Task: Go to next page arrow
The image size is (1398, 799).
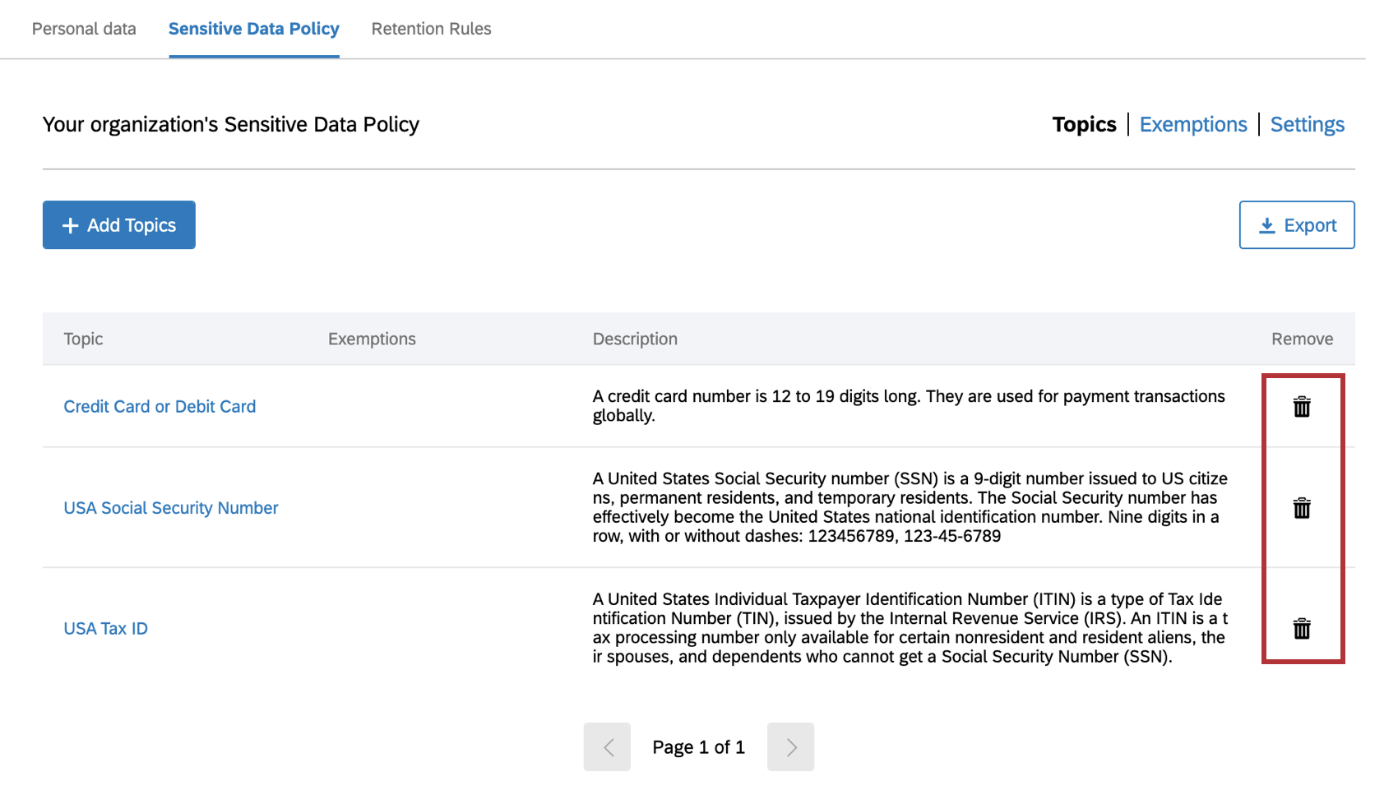Action: [x=790, y=746]
